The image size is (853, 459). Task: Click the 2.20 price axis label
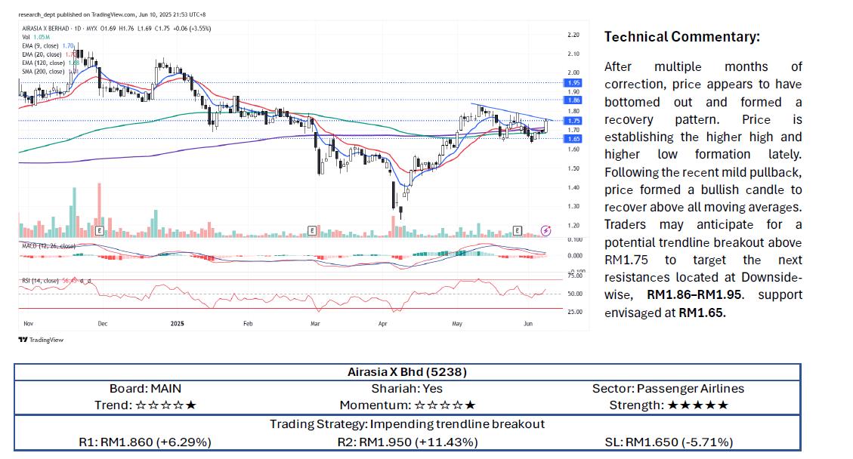573,35
